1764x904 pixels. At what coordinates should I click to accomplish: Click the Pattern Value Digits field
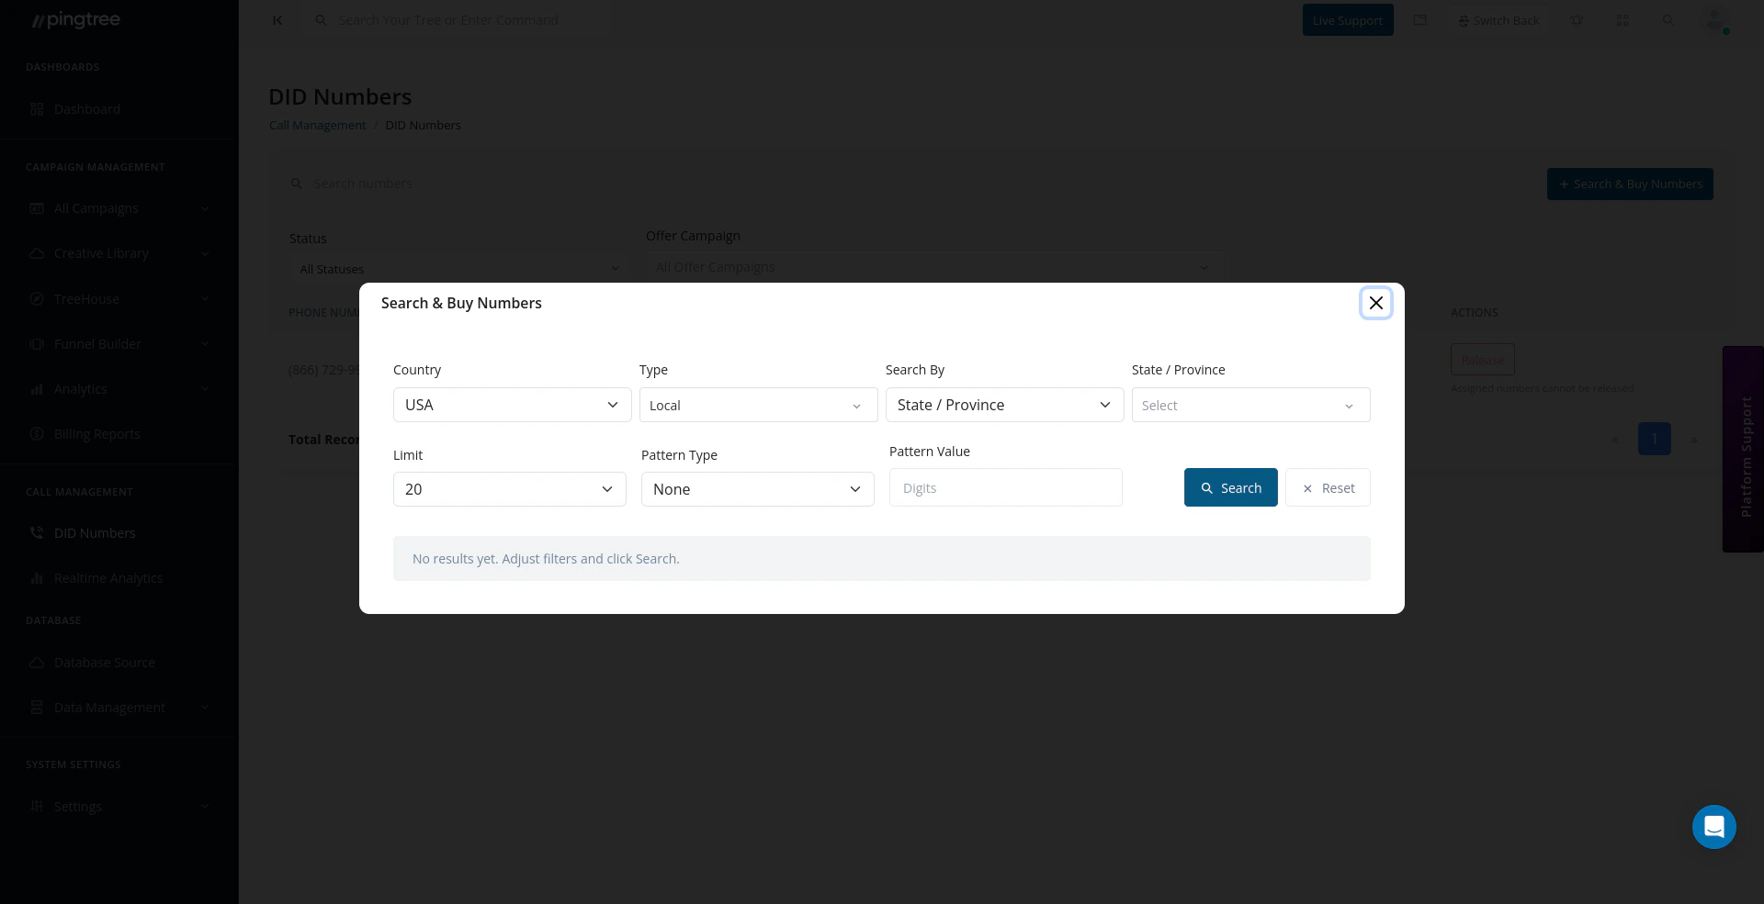(x=1005, y=487)
